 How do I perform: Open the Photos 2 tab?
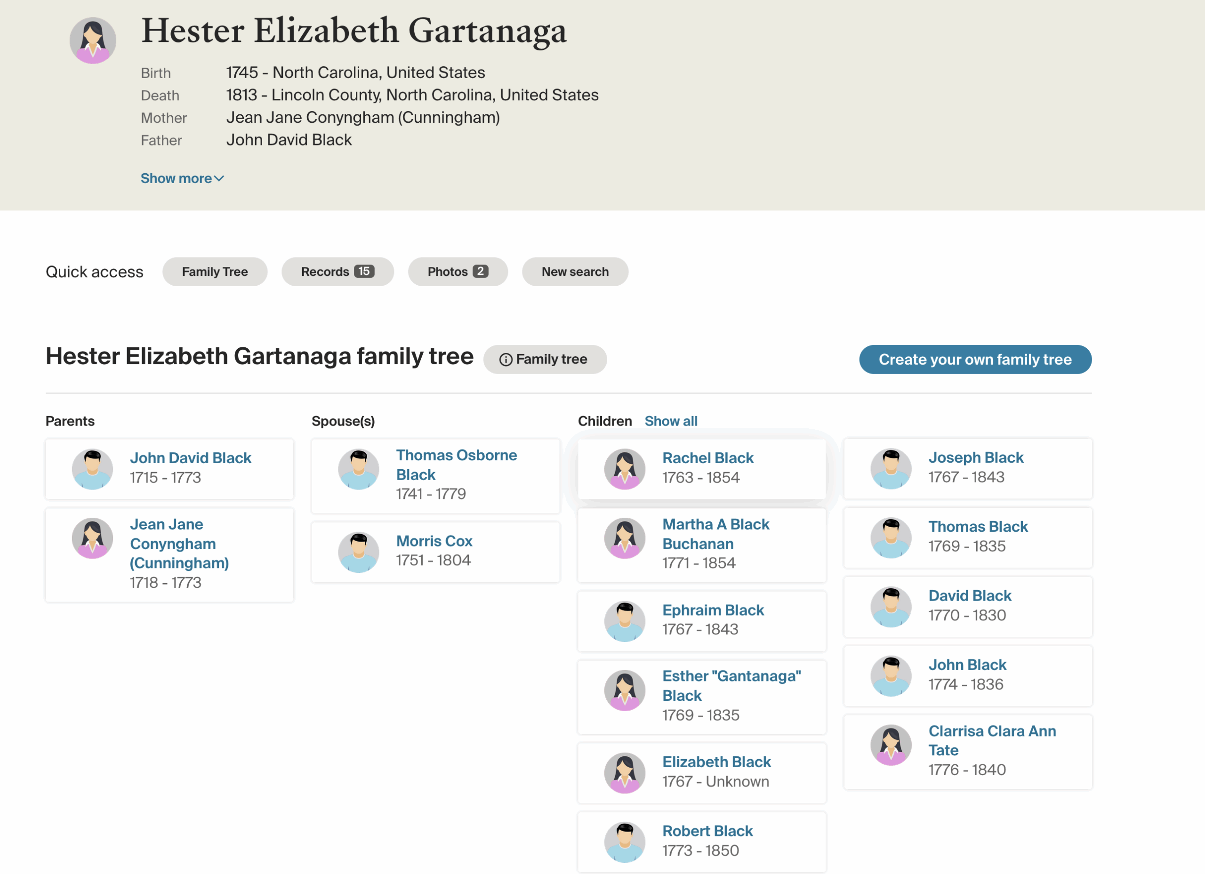(x=458, y=272)
